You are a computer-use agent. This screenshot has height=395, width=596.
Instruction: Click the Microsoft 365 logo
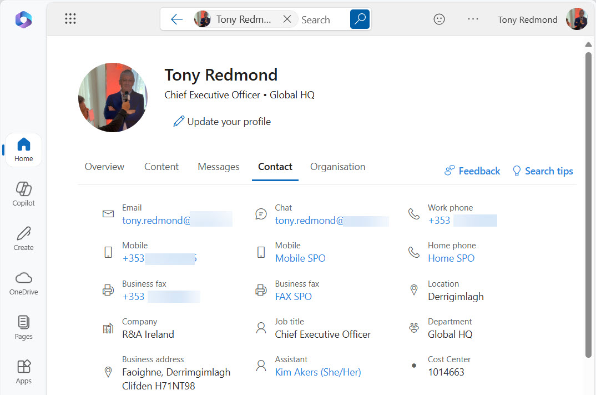pos(23,19)
